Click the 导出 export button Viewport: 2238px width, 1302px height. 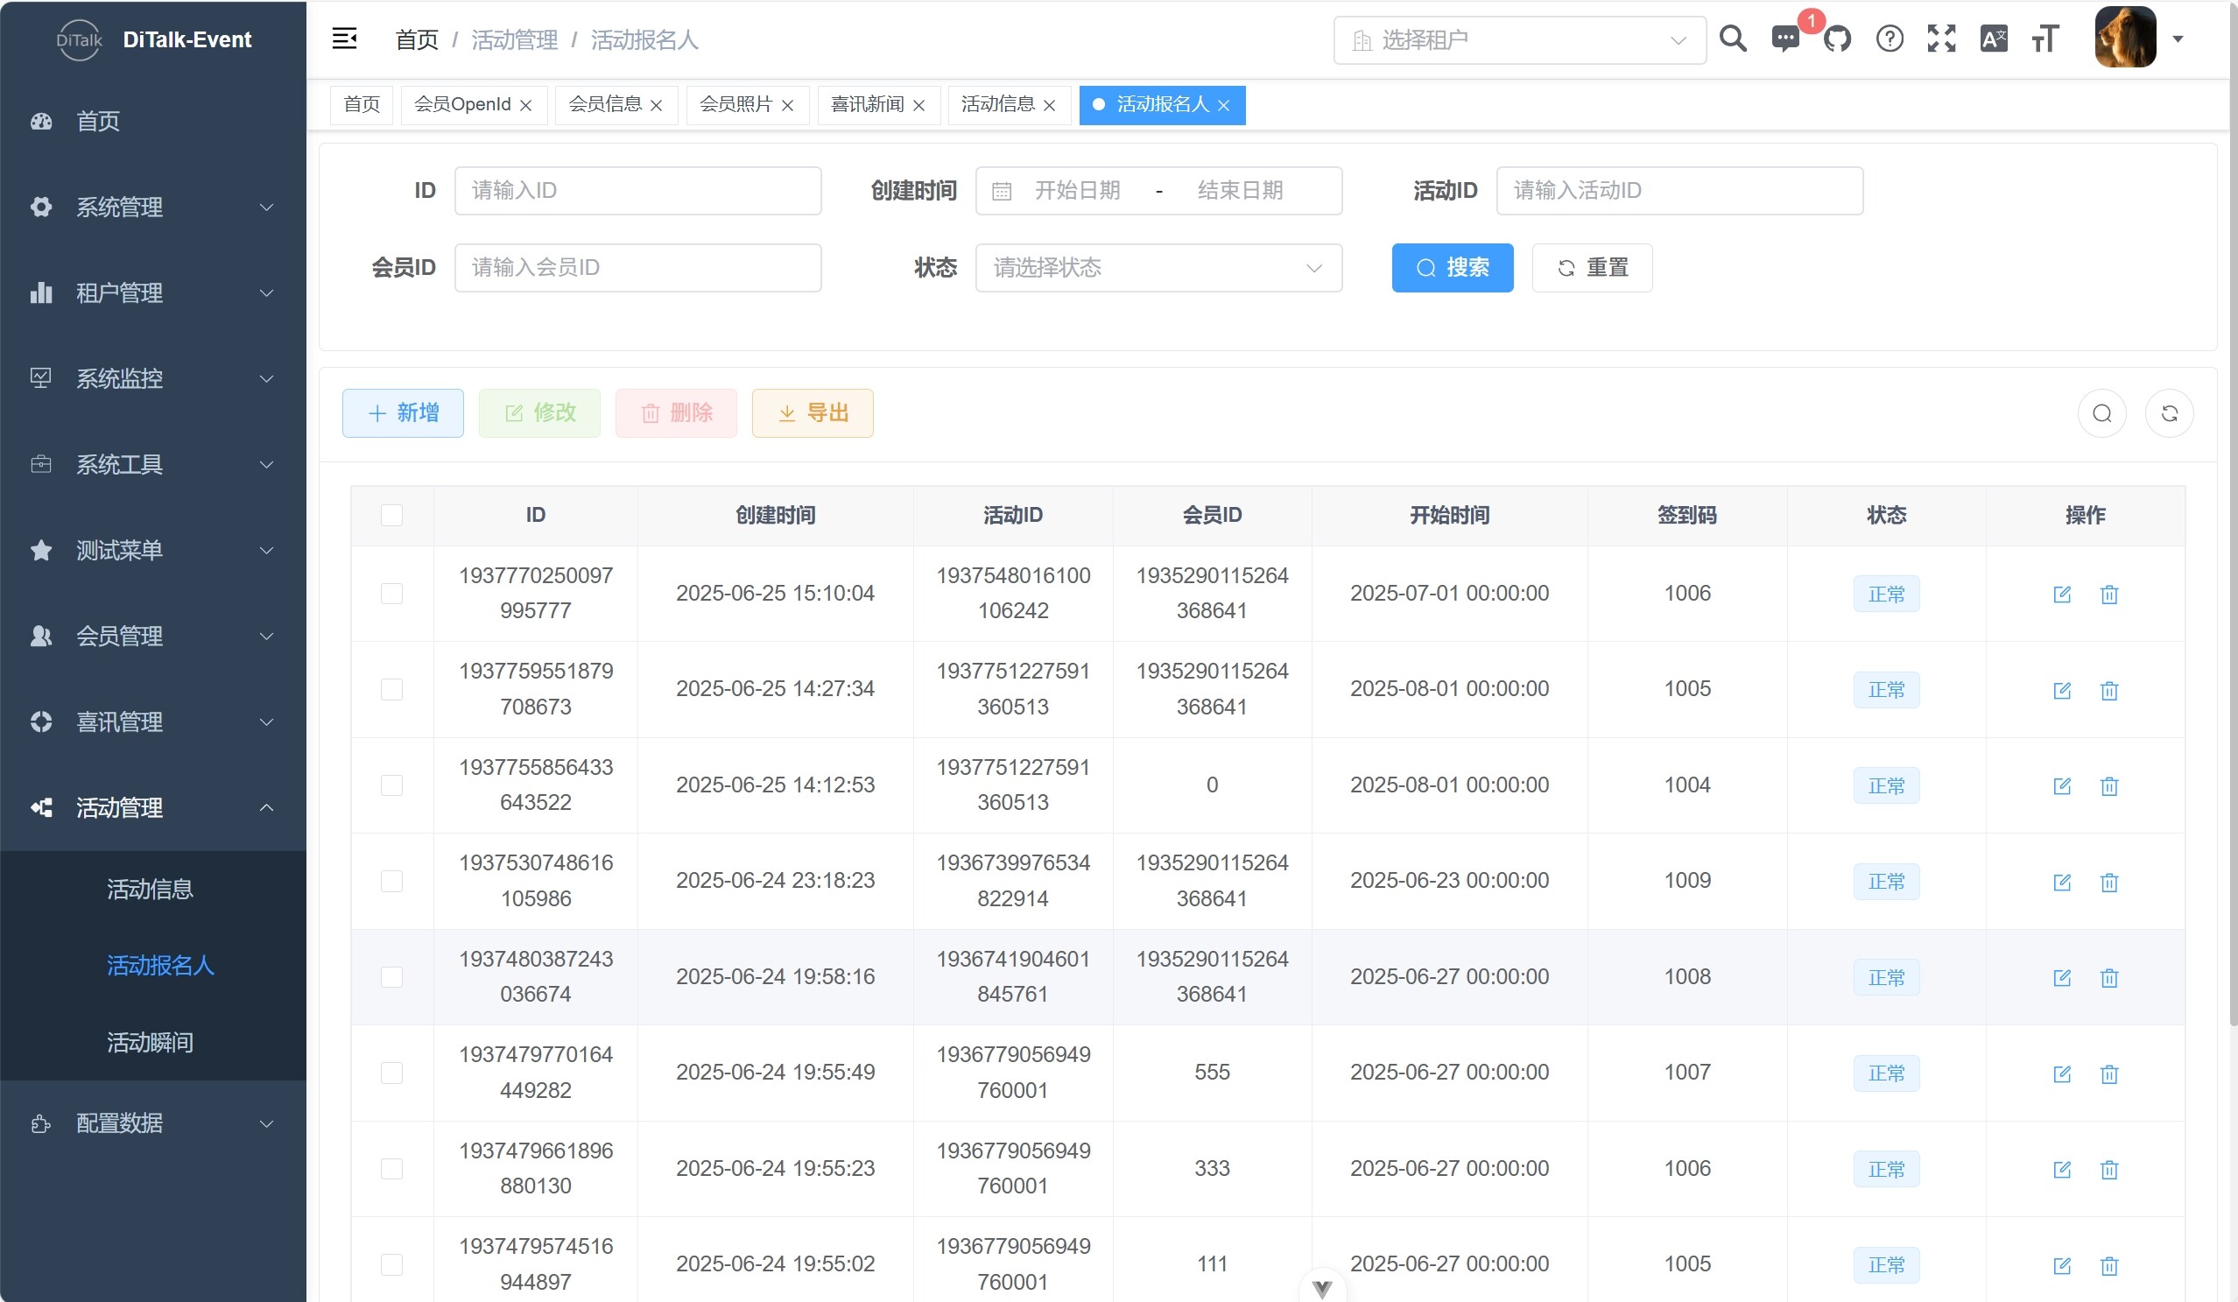point(812,413)
